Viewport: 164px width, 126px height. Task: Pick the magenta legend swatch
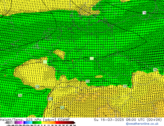coord(21,123)
